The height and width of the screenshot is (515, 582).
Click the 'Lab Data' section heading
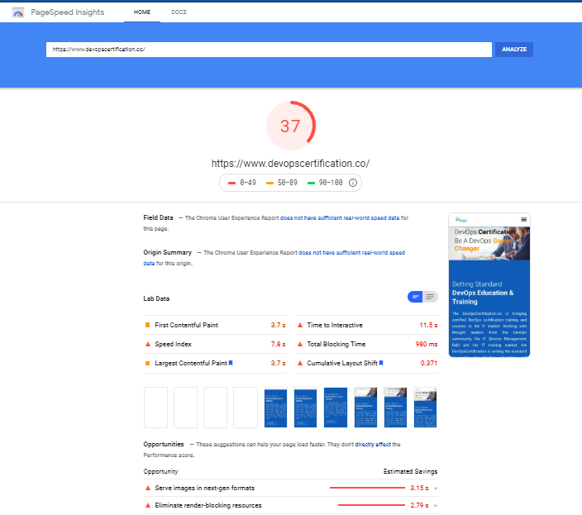coord(156,298)
